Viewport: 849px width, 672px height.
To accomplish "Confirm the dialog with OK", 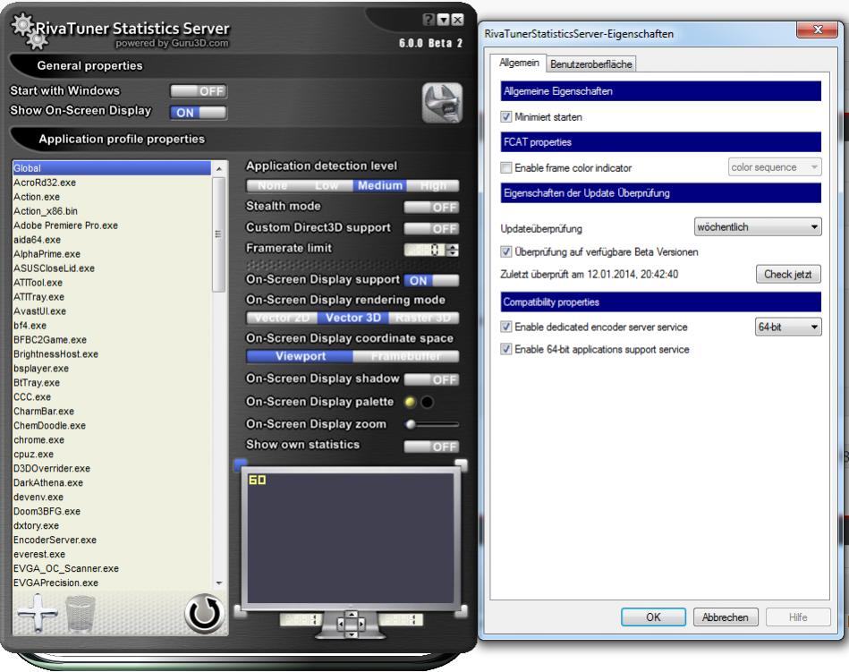I will [x=653, y=617].
